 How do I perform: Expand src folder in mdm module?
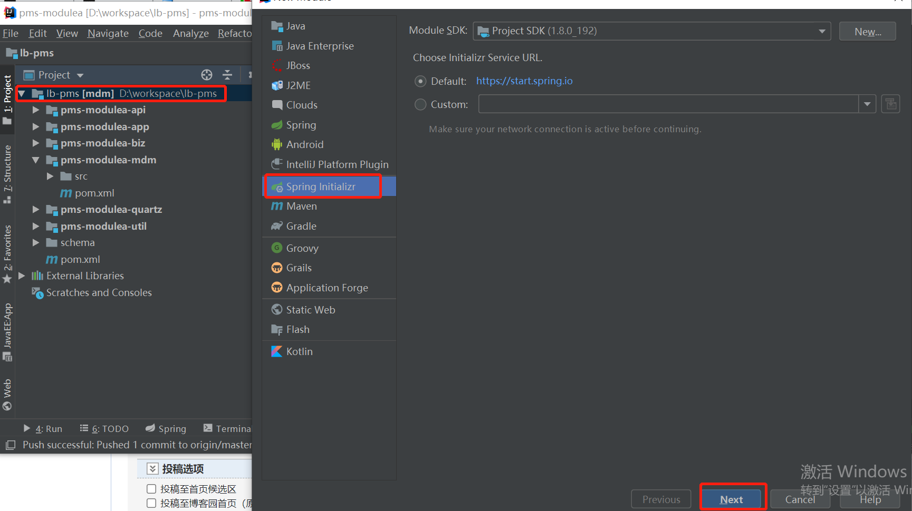tap(50, 176)
